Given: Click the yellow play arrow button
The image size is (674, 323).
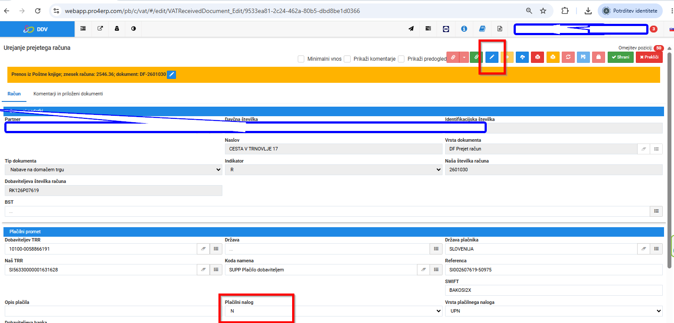Looking at the screenshot, I should 507,57.
